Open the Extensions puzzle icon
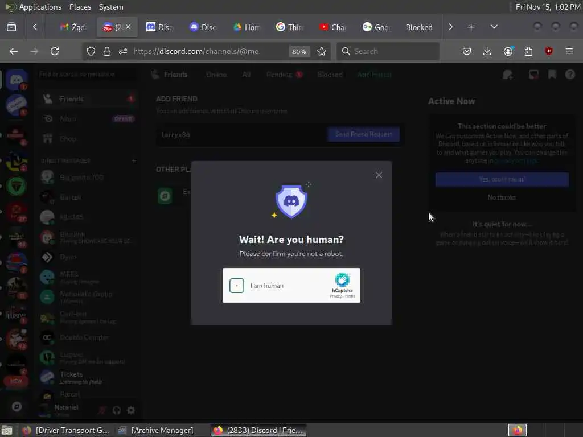 (x=528, y=51)
